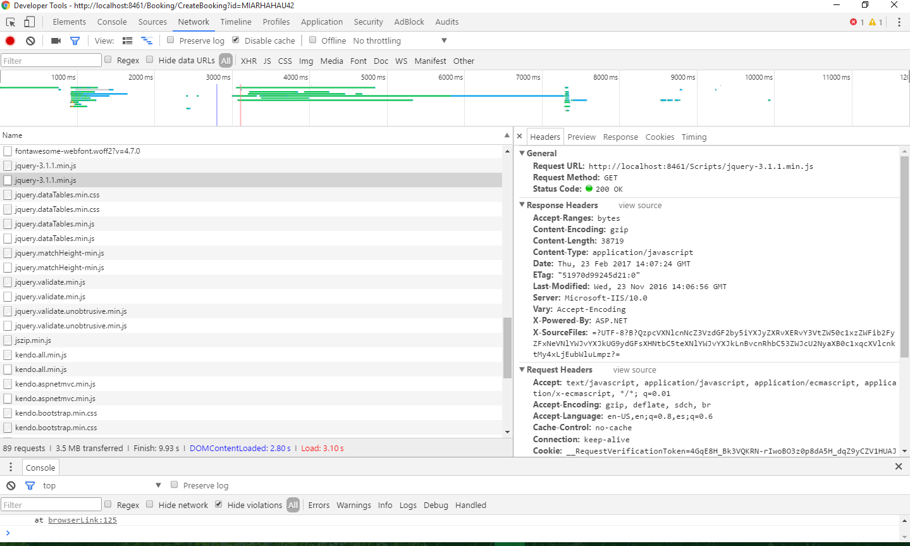Screen dimensions: 910x546
Task: Toggle the console filter funnel icon
Action: (30, 485)
